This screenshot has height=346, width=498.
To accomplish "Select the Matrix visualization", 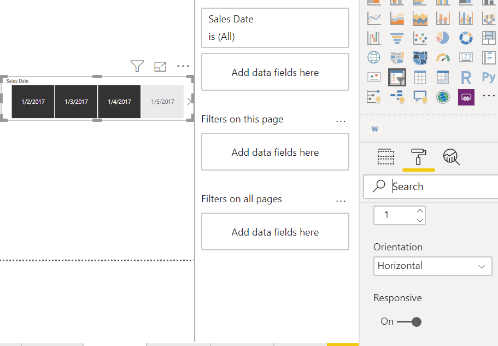I will (x=443, y=77).
